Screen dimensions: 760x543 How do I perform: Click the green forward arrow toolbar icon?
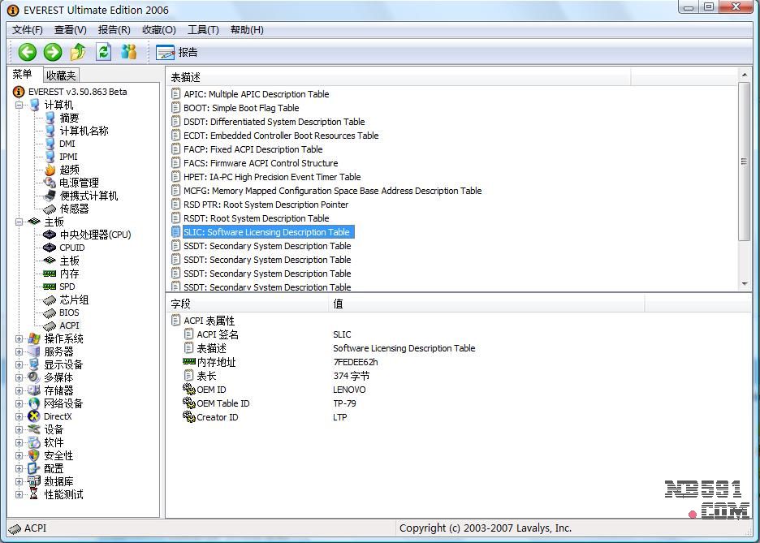53,52
